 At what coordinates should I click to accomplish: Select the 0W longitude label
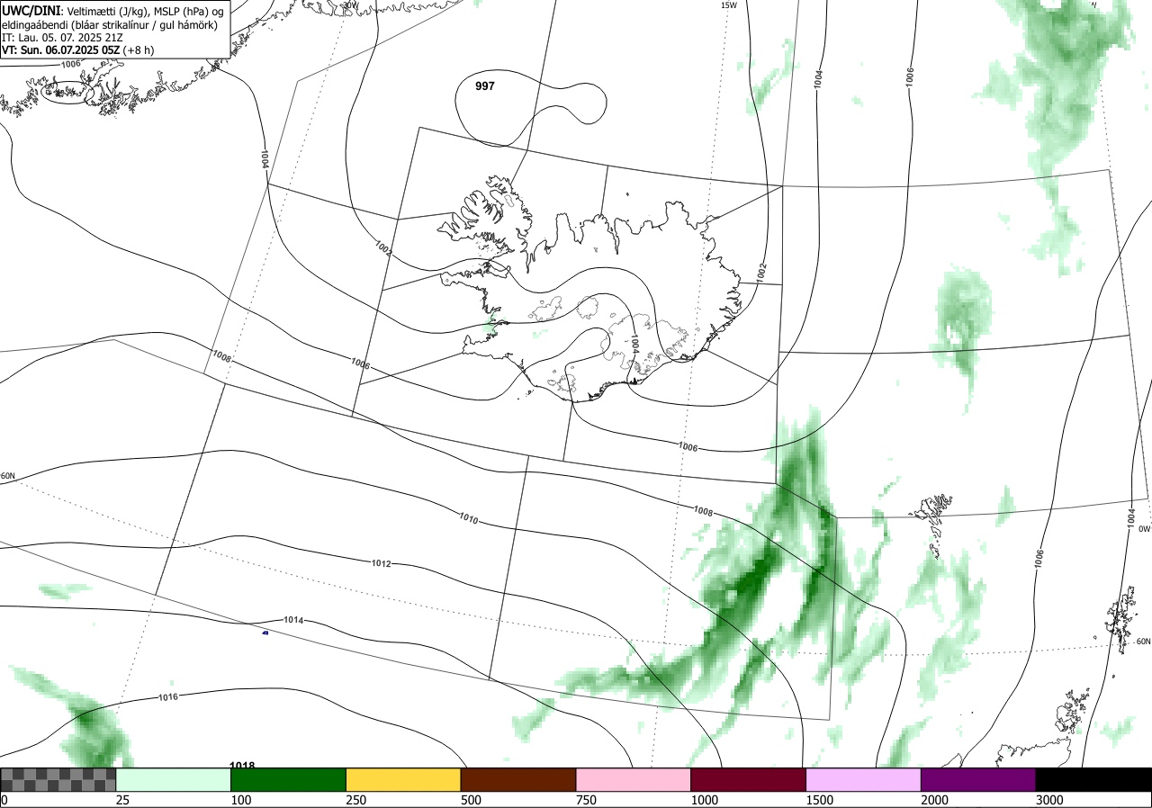pyautogui.click(x=1144, y=529)
